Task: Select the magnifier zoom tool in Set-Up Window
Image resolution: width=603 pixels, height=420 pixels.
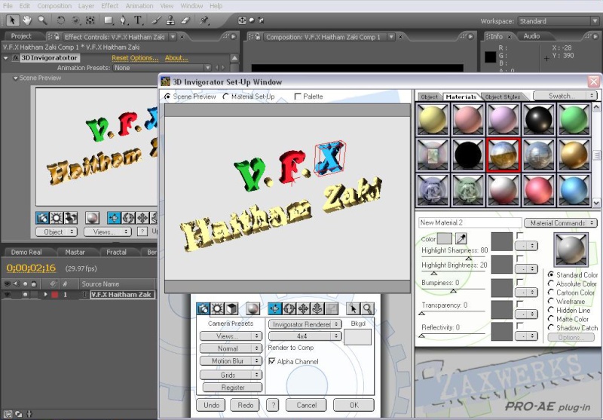Action: point(367,308)
